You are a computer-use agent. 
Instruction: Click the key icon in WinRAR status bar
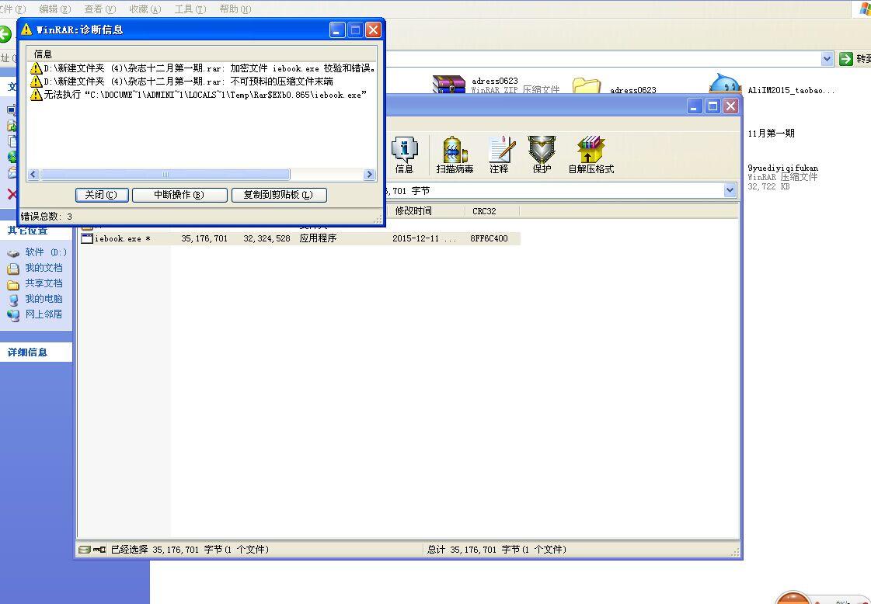(x=99, y=550)
